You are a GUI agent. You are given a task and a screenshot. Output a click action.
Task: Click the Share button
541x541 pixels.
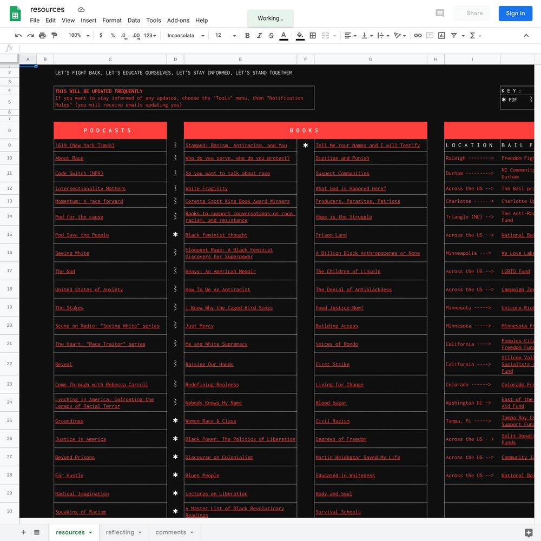point(471,14)
